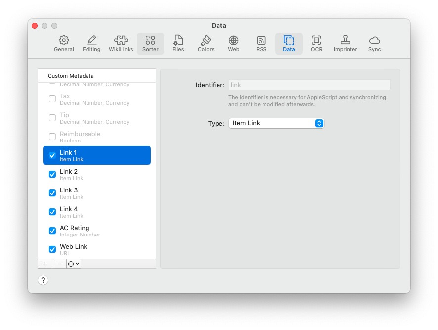Open the WikiLinks preferences pane
Image resolution: width=438 pixels, height=330 pixels.
tap(121, 44)
